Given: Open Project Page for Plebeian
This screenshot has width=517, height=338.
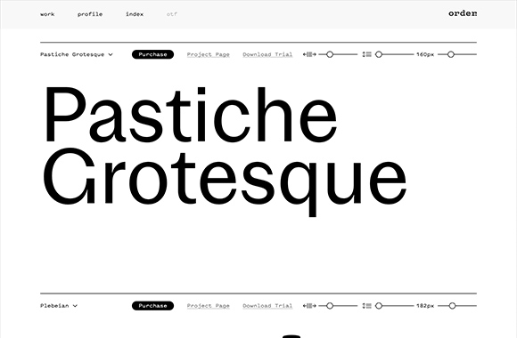Looking at the screenshot, I should point(208,306).
